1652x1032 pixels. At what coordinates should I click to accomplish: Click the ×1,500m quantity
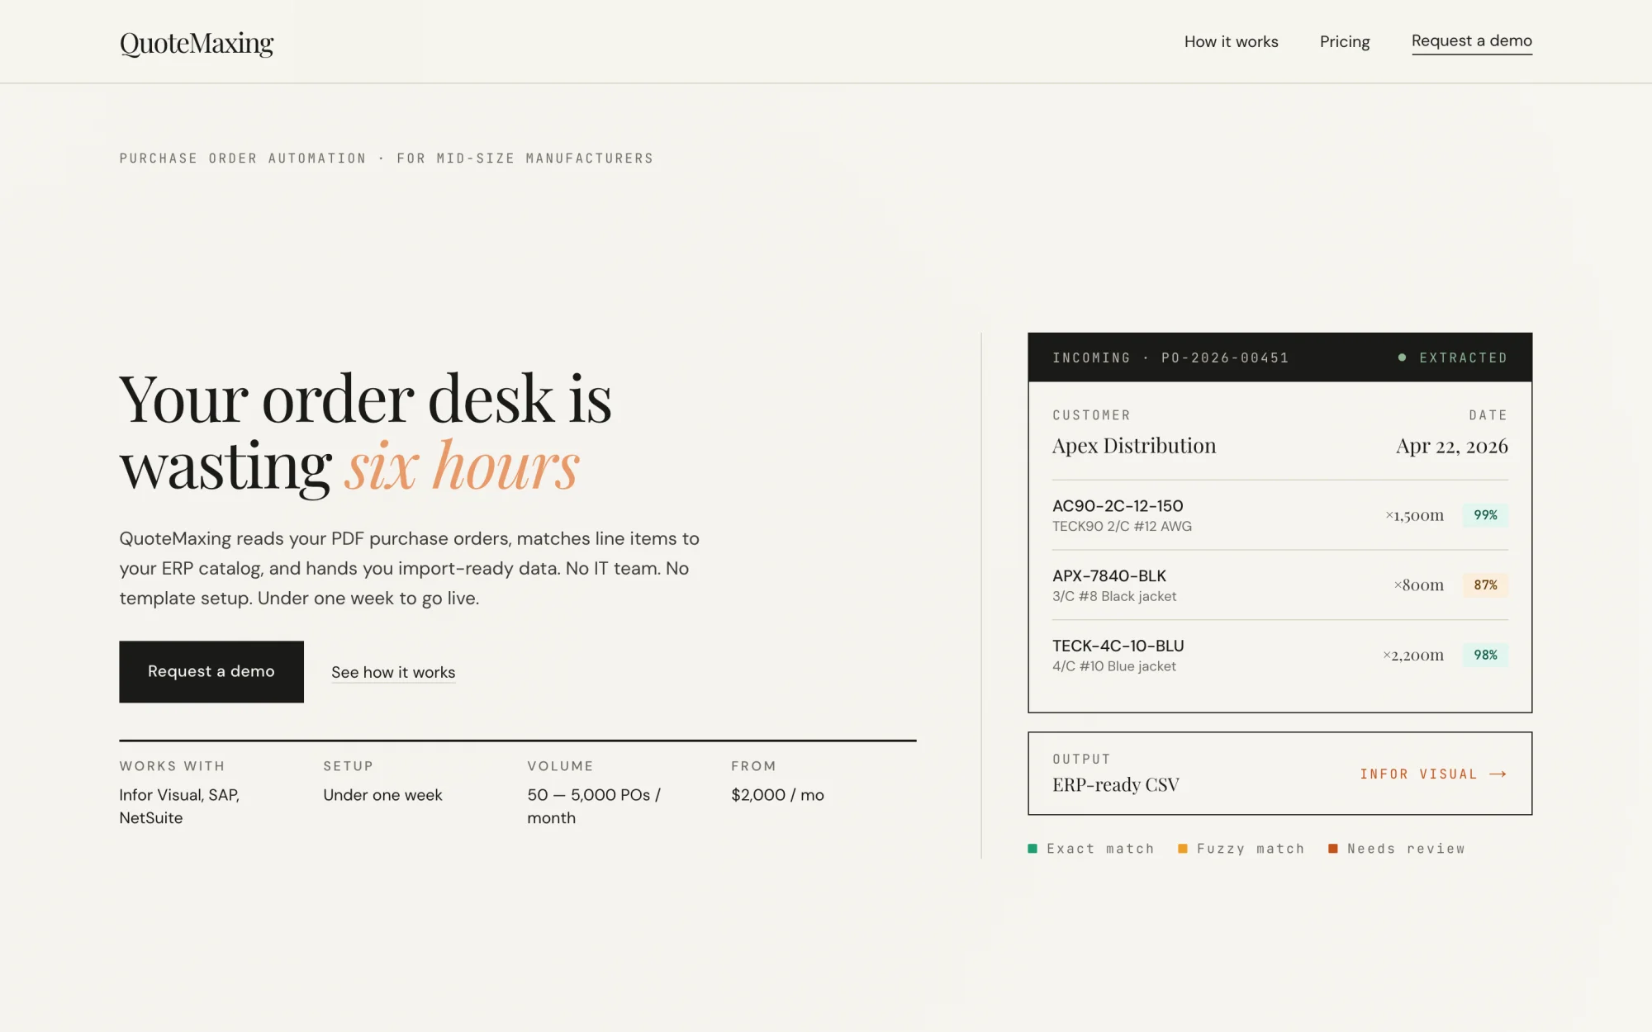[1414, 515]
